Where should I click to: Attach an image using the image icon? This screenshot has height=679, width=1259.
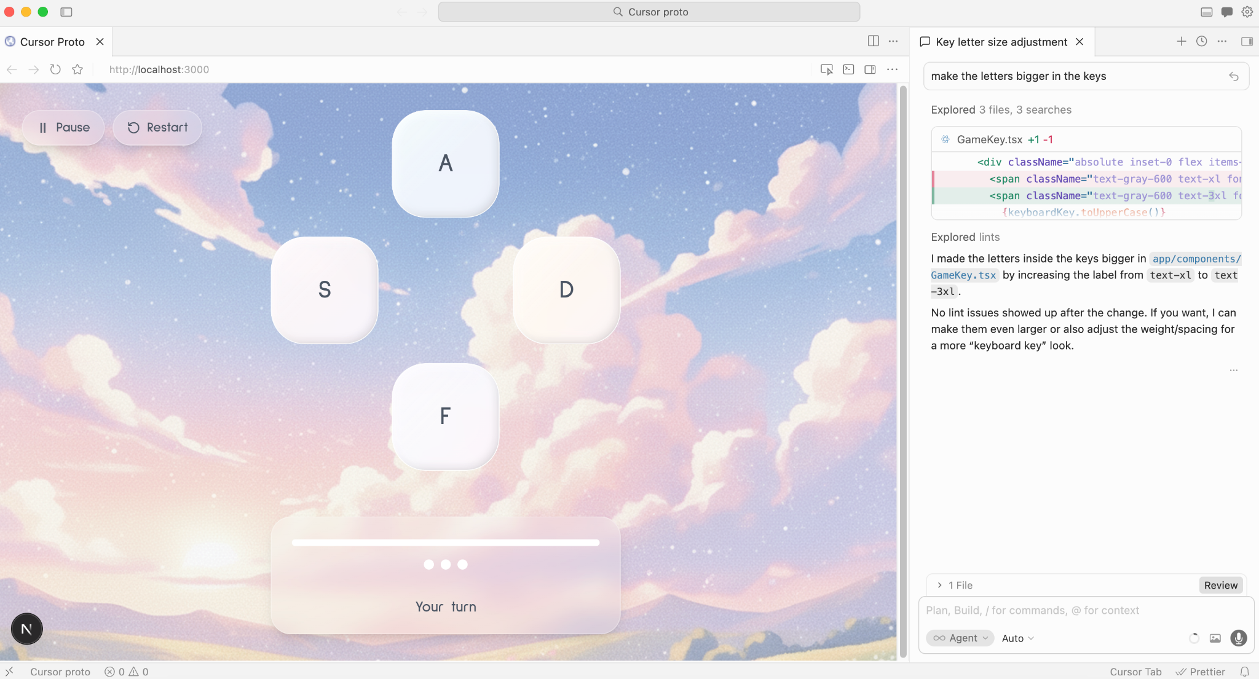[x=1215, y=638]
